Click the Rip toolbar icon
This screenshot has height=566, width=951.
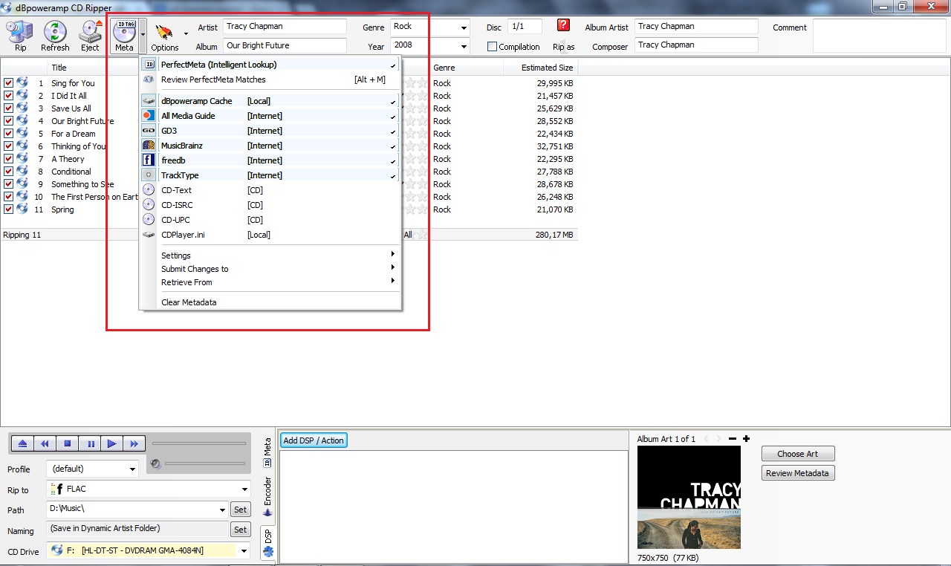tap(20, 35)
